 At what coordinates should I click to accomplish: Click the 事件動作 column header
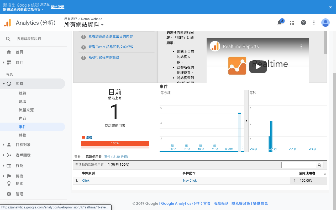point(189,173)
